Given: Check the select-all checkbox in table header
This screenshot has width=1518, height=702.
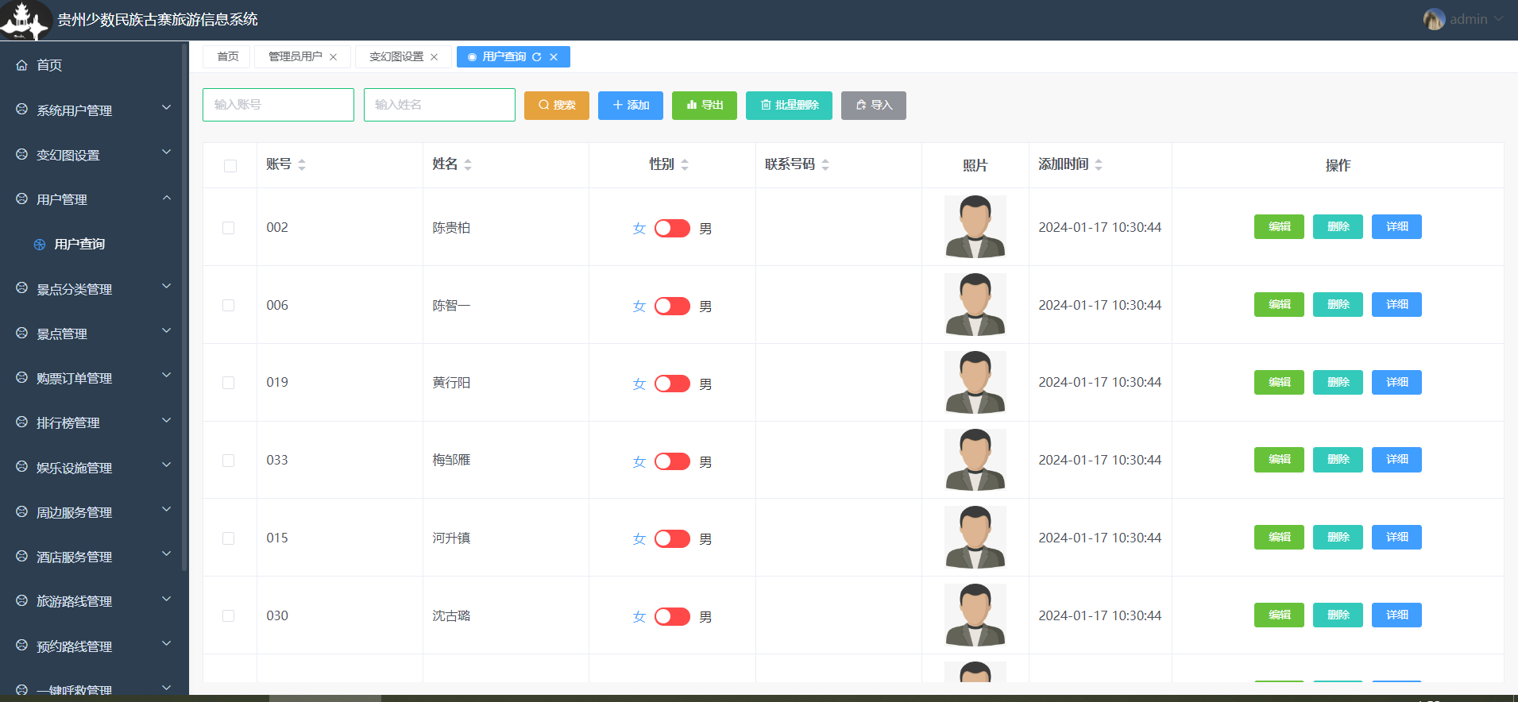Looking at the screenshot, I should [230, 166].
